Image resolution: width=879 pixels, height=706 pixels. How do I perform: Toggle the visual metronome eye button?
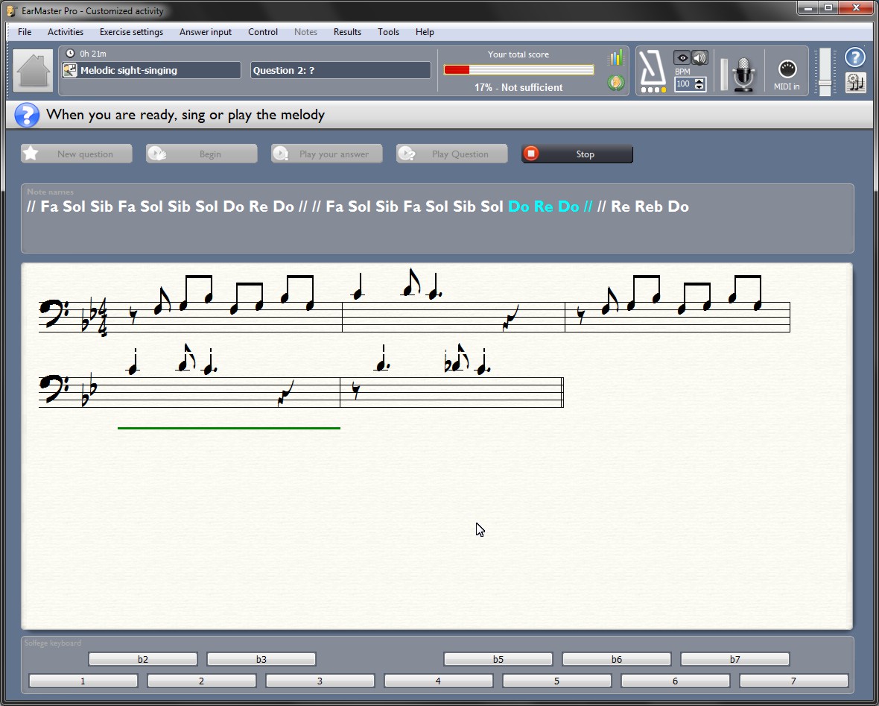click(682, 58)
